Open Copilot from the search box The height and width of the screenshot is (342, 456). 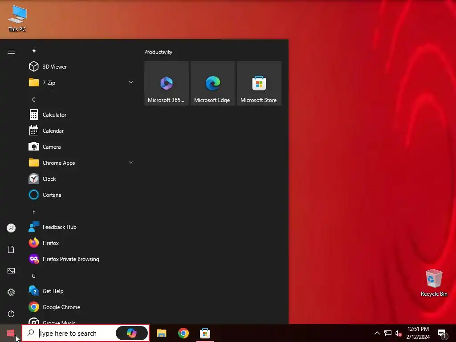tap(132, 333)
